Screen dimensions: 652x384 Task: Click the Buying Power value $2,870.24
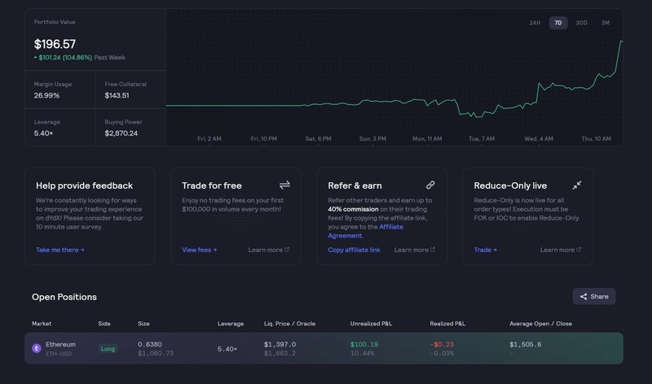click(x=121, y=133)
